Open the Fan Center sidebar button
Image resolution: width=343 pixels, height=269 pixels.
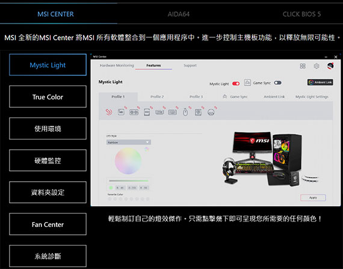click(48, 224)
